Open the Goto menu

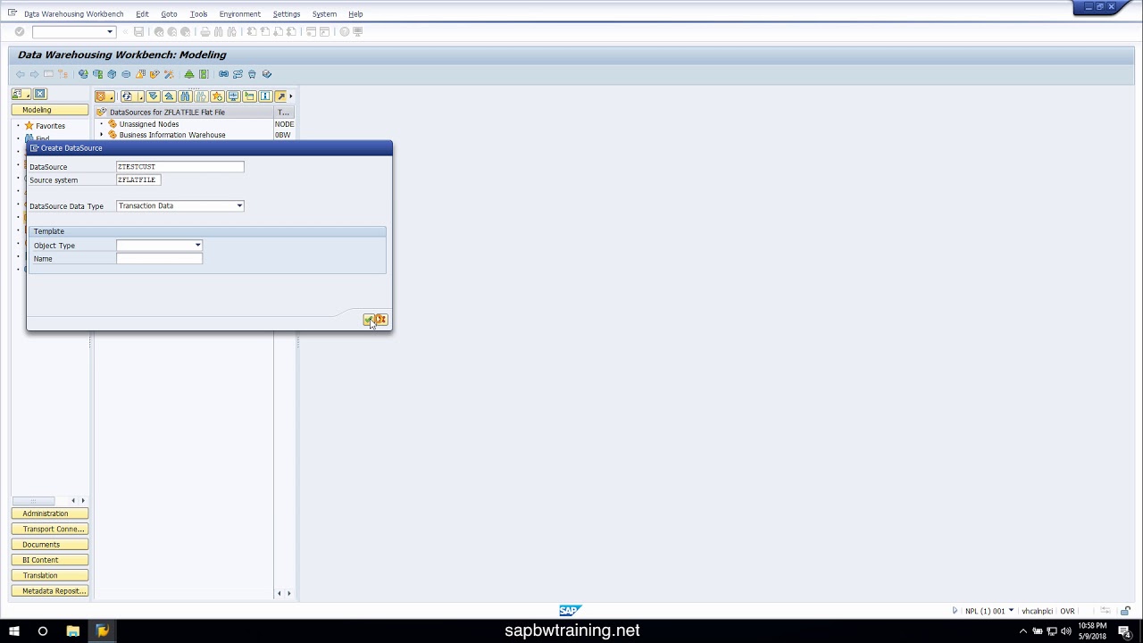pyautogui.click(x=169, y=14)
